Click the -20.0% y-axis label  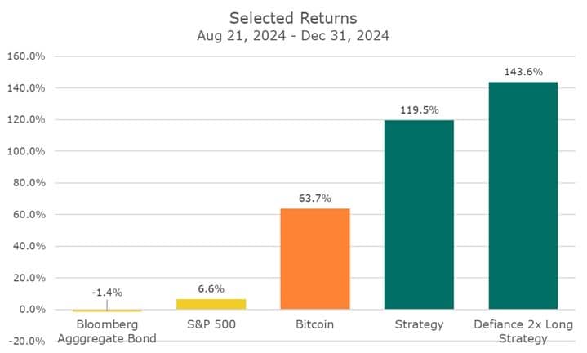[25, 342]
